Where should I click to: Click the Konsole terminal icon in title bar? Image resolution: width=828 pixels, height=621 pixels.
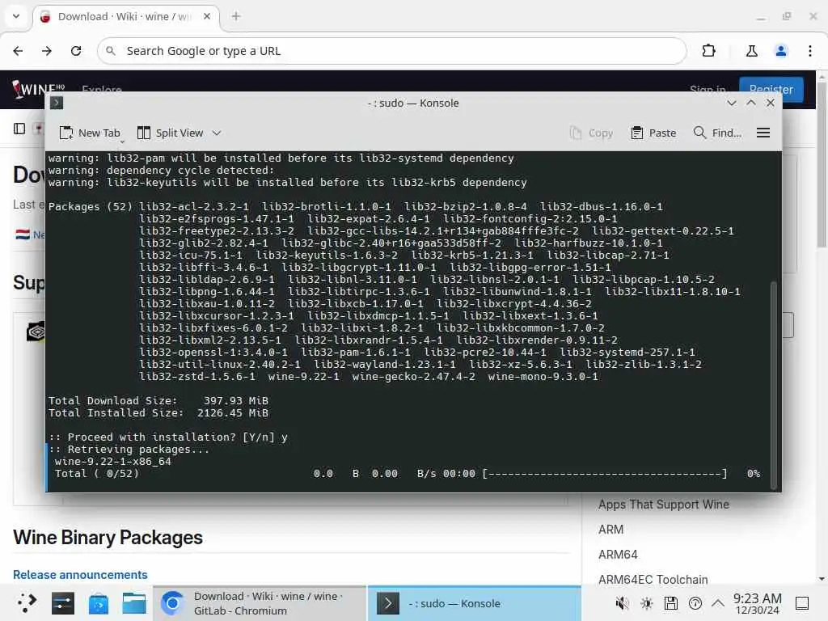(57, 103)
